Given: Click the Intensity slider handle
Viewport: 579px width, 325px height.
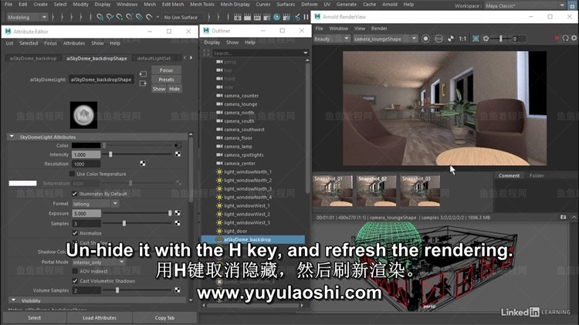Looking at the screenshot, I should click(x=110, y=154).
